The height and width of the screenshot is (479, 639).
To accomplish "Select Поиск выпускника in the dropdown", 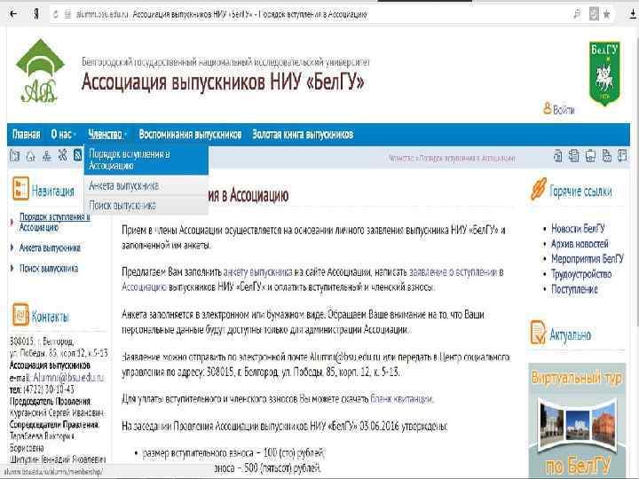I will [146, 205].
